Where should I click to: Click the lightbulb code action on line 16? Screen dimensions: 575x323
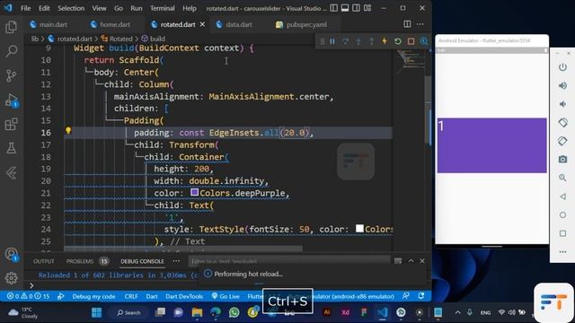click(x=68, y=131)
